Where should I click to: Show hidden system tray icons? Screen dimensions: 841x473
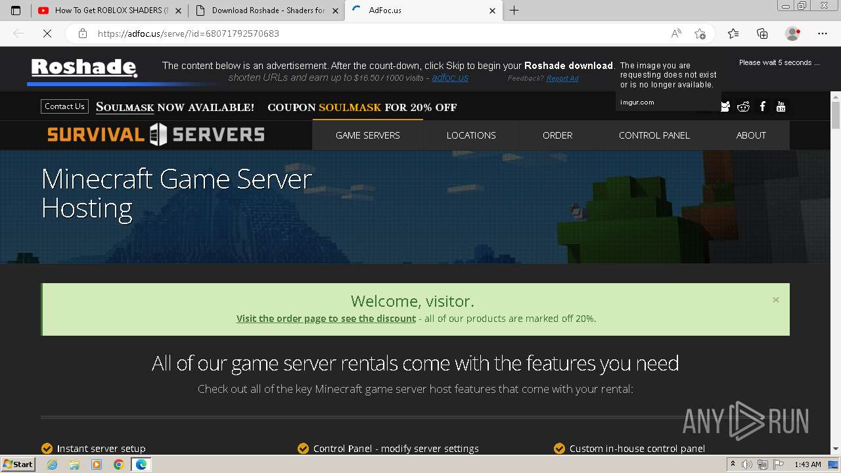(734, 464)
